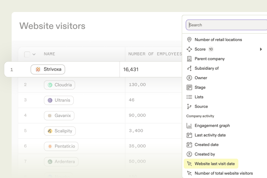Viewport: 267px width, 178px height.
Task: Click the Subsidiary of branch icon
Action: [x=189, y=68]
